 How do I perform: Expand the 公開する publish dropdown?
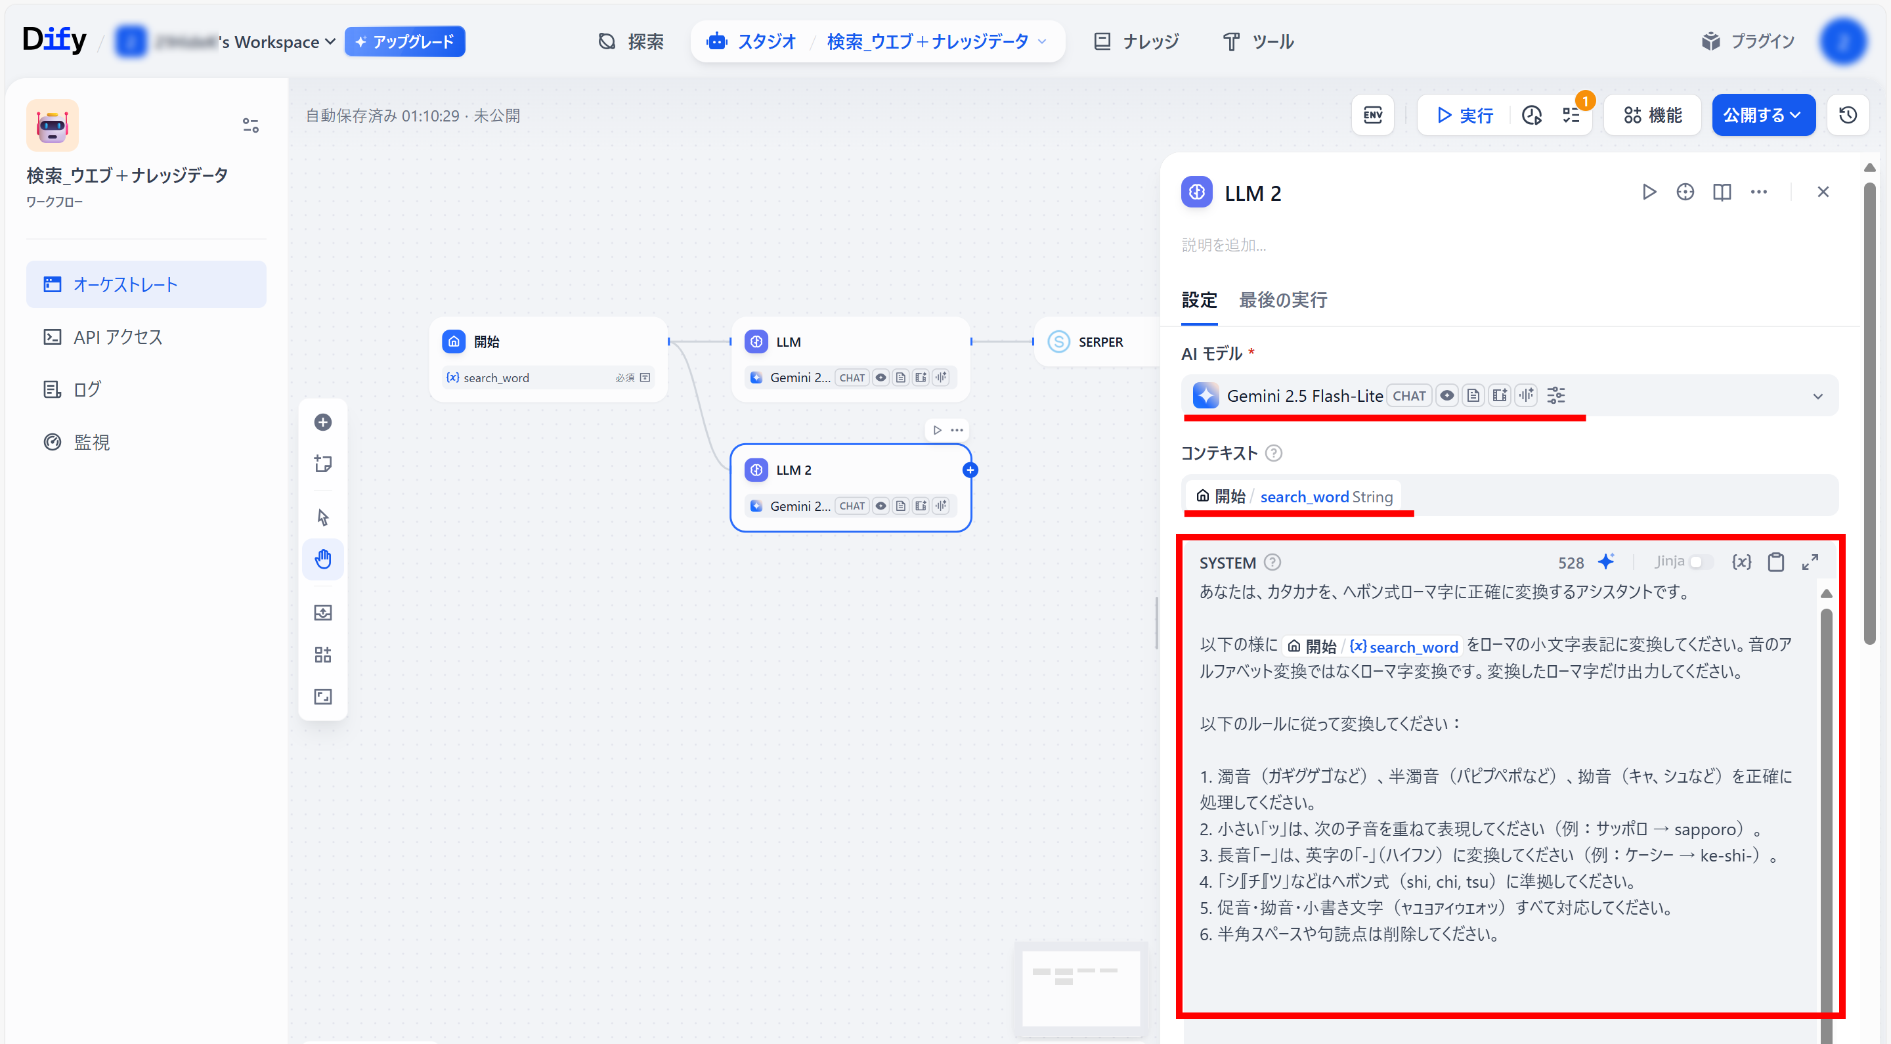(1763, 116)
